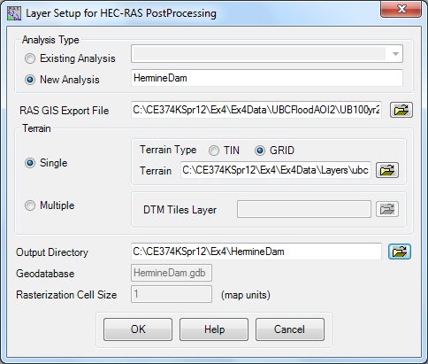This screenshot has height=364, width=428.
Task: Cancel the layer setup dialog
Action: click(290, 329)
